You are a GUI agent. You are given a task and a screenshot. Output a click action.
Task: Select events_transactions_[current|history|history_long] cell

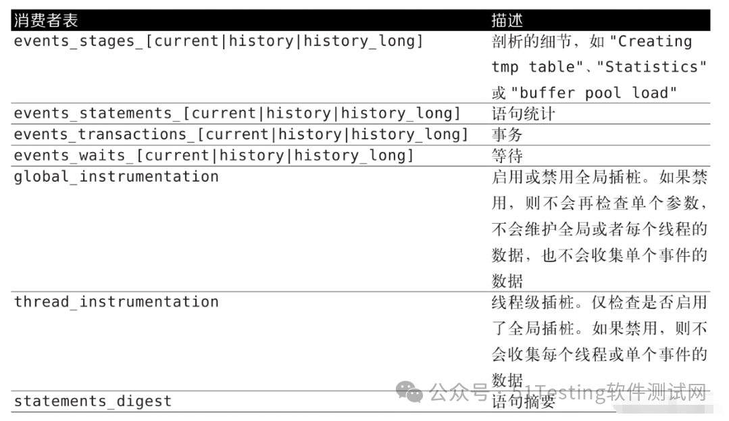click(241, 134)
